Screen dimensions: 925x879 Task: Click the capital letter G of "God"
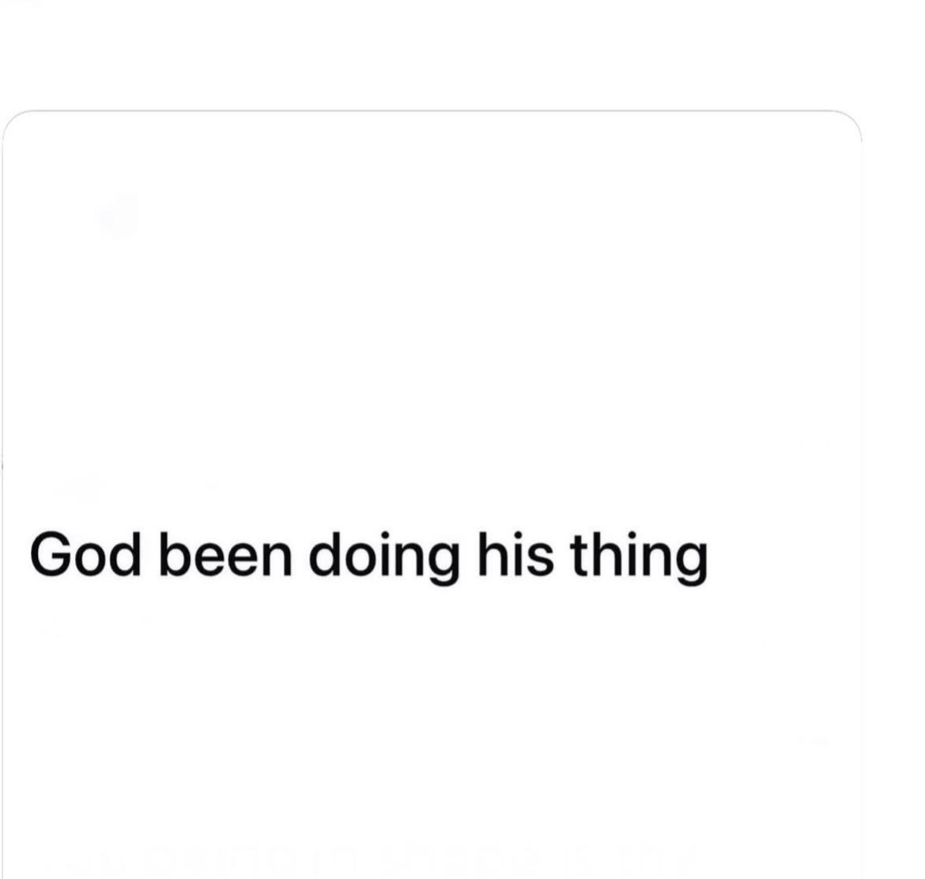52,555
